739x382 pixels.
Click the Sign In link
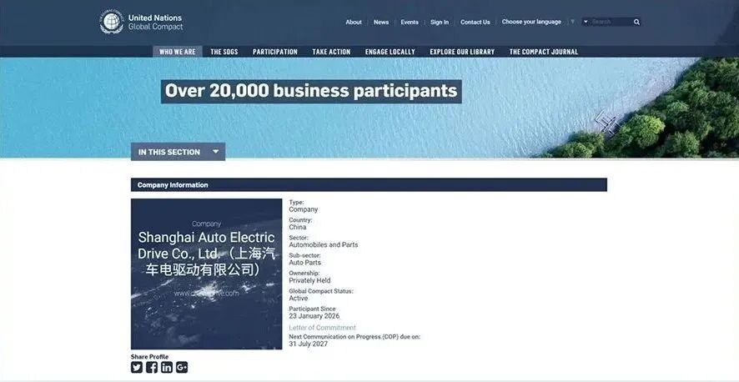pyautogui.click(x=440, y=23)
